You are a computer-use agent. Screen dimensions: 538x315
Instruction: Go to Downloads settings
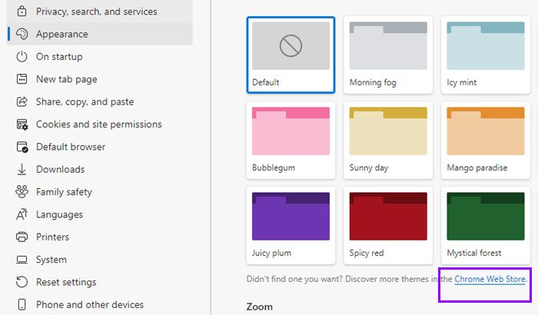[99, 169]
